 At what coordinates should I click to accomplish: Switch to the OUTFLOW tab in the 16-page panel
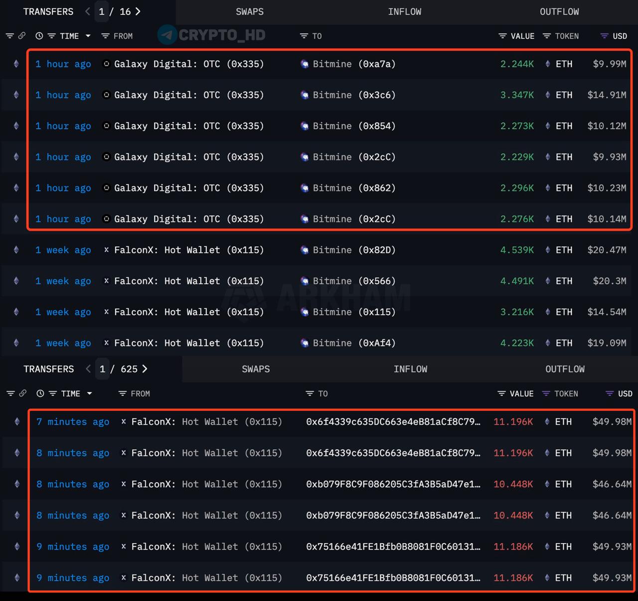pyautogui.click(x=559, y=11)
